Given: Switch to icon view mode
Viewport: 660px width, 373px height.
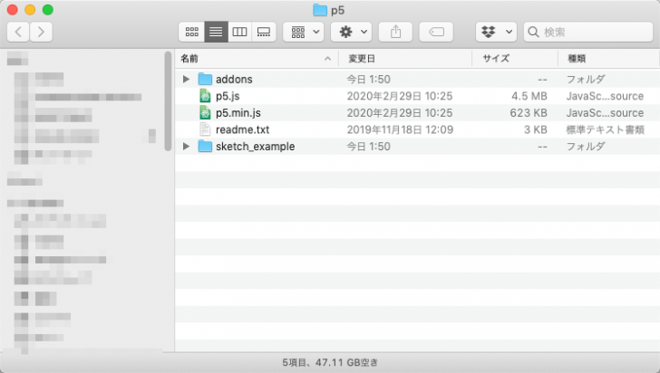Looking at the screenshot, I should pos(191,32).
